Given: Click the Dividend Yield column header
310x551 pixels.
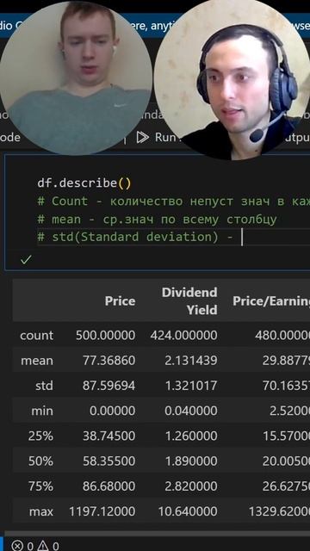Looking at the screenshot, I should point(189,301).
